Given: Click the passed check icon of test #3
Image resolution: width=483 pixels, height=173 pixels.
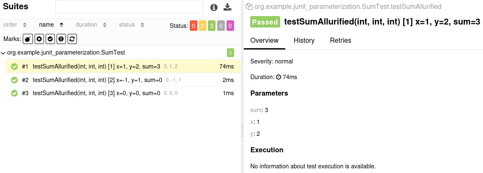Looking at the screenshot, I should click(14, 93).
